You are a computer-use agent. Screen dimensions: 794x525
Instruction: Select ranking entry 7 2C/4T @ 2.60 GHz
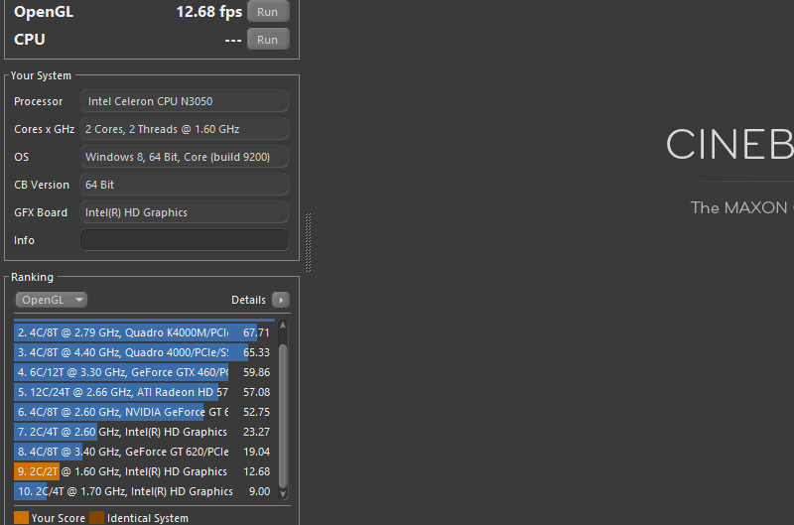144,432
